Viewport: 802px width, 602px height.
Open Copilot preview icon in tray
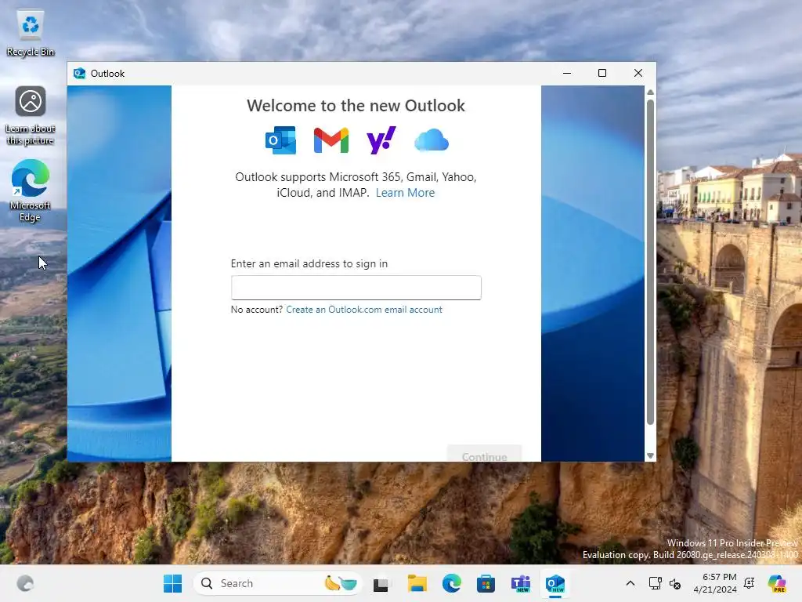click(x=777, y=583)
